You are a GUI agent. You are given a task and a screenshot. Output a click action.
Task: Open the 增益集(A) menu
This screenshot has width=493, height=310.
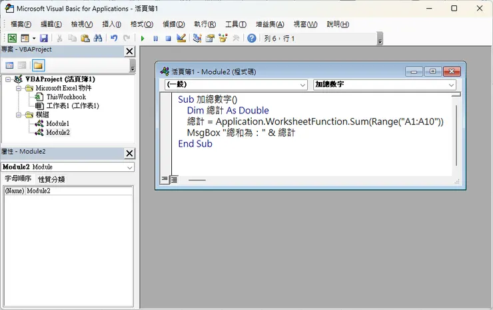click(270, 24)
